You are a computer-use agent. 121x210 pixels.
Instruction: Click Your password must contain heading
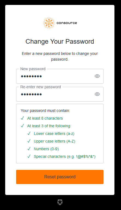click(x=45, y=111)
